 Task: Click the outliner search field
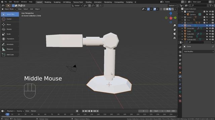[199, 5]
